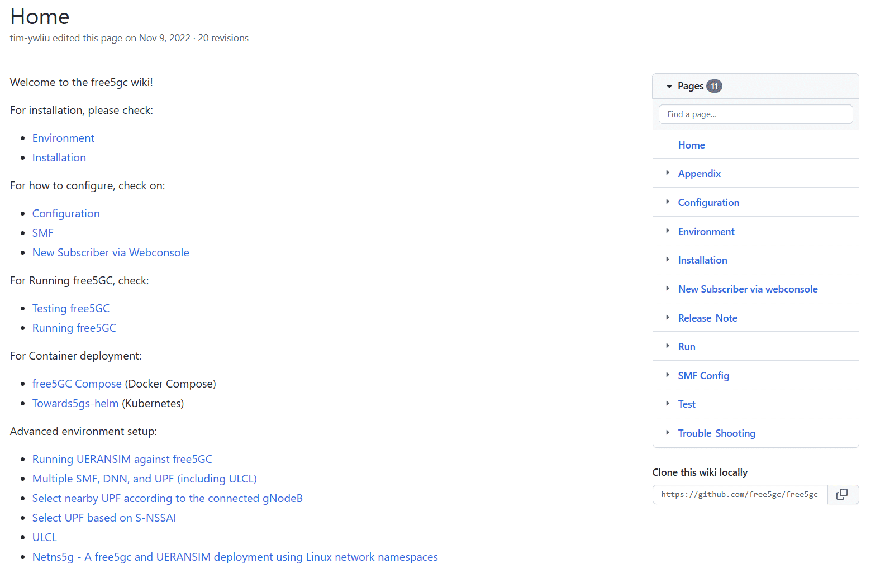Screen dimensions: 885x569
Task: Click the 'Welcome to the free5gc wiki!' text
Action: (82, 82)
